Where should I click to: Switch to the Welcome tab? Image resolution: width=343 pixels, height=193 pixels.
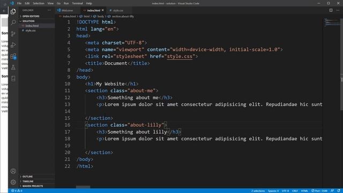point(67,10)
